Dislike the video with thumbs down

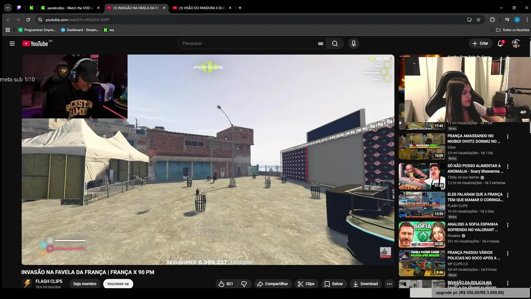pos(244,284)
